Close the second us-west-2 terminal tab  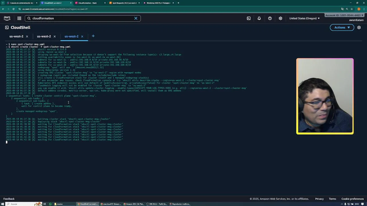pyautogui.click(x=54, y=36)
